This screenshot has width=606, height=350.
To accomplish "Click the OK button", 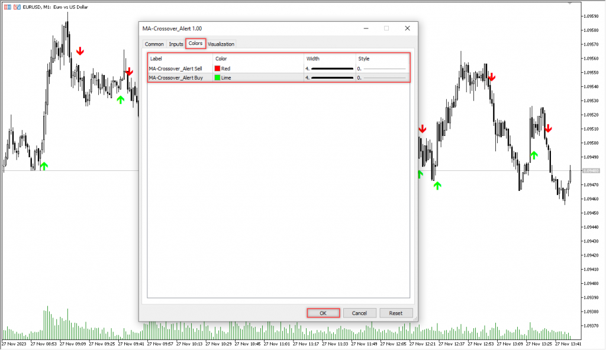I will point(323,313).
